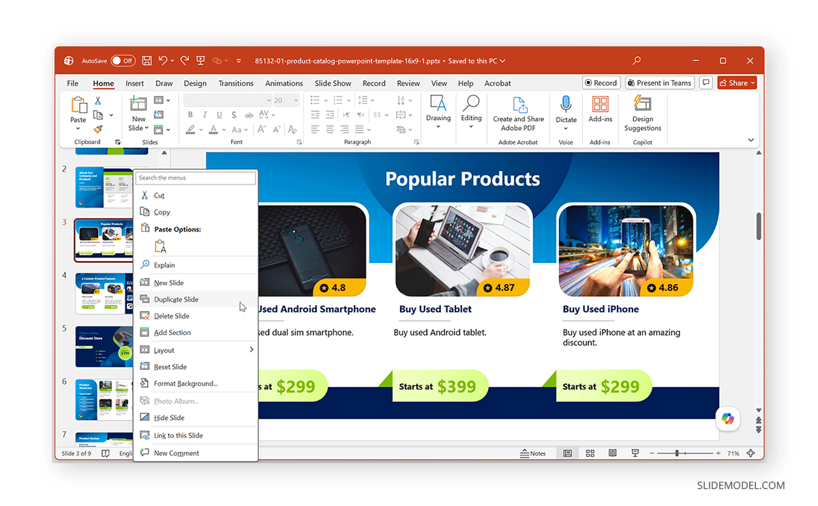The width and height of the screenshot is (818, 506).
Task: Open the font name combo box
Action: coord(228,100)
